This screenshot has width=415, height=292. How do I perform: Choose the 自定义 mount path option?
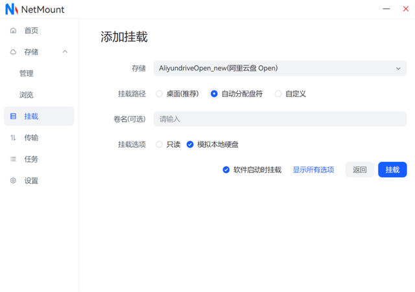(x=278, y=94)
